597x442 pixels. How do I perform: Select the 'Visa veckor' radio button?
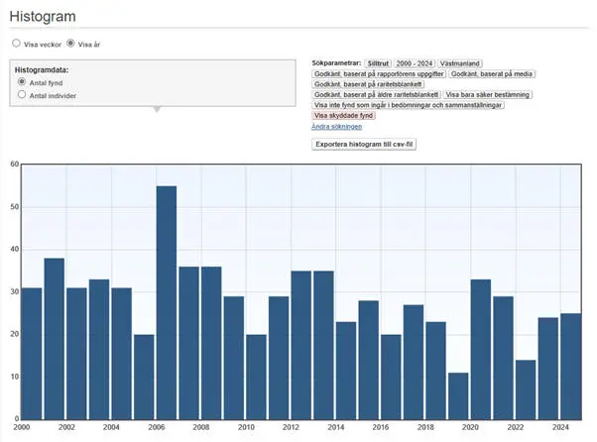pyautogui.click(x=16, y=44)
